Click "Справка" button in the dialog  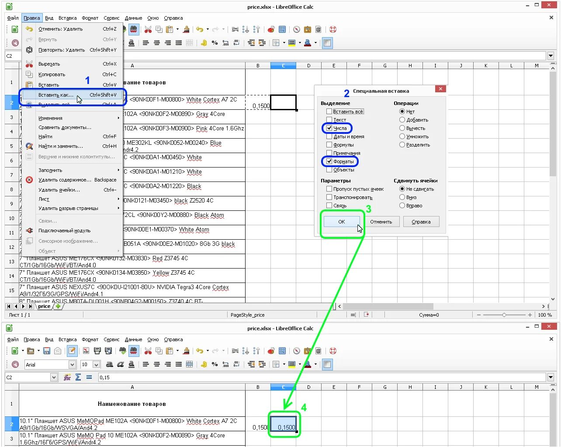(421, 222)
